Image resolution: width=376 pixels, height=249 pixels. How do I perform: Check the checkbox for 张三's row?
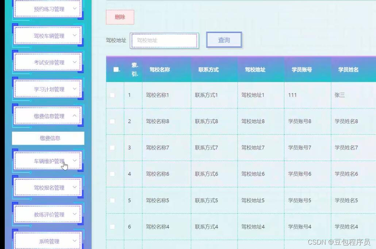[x=112, y=95]
